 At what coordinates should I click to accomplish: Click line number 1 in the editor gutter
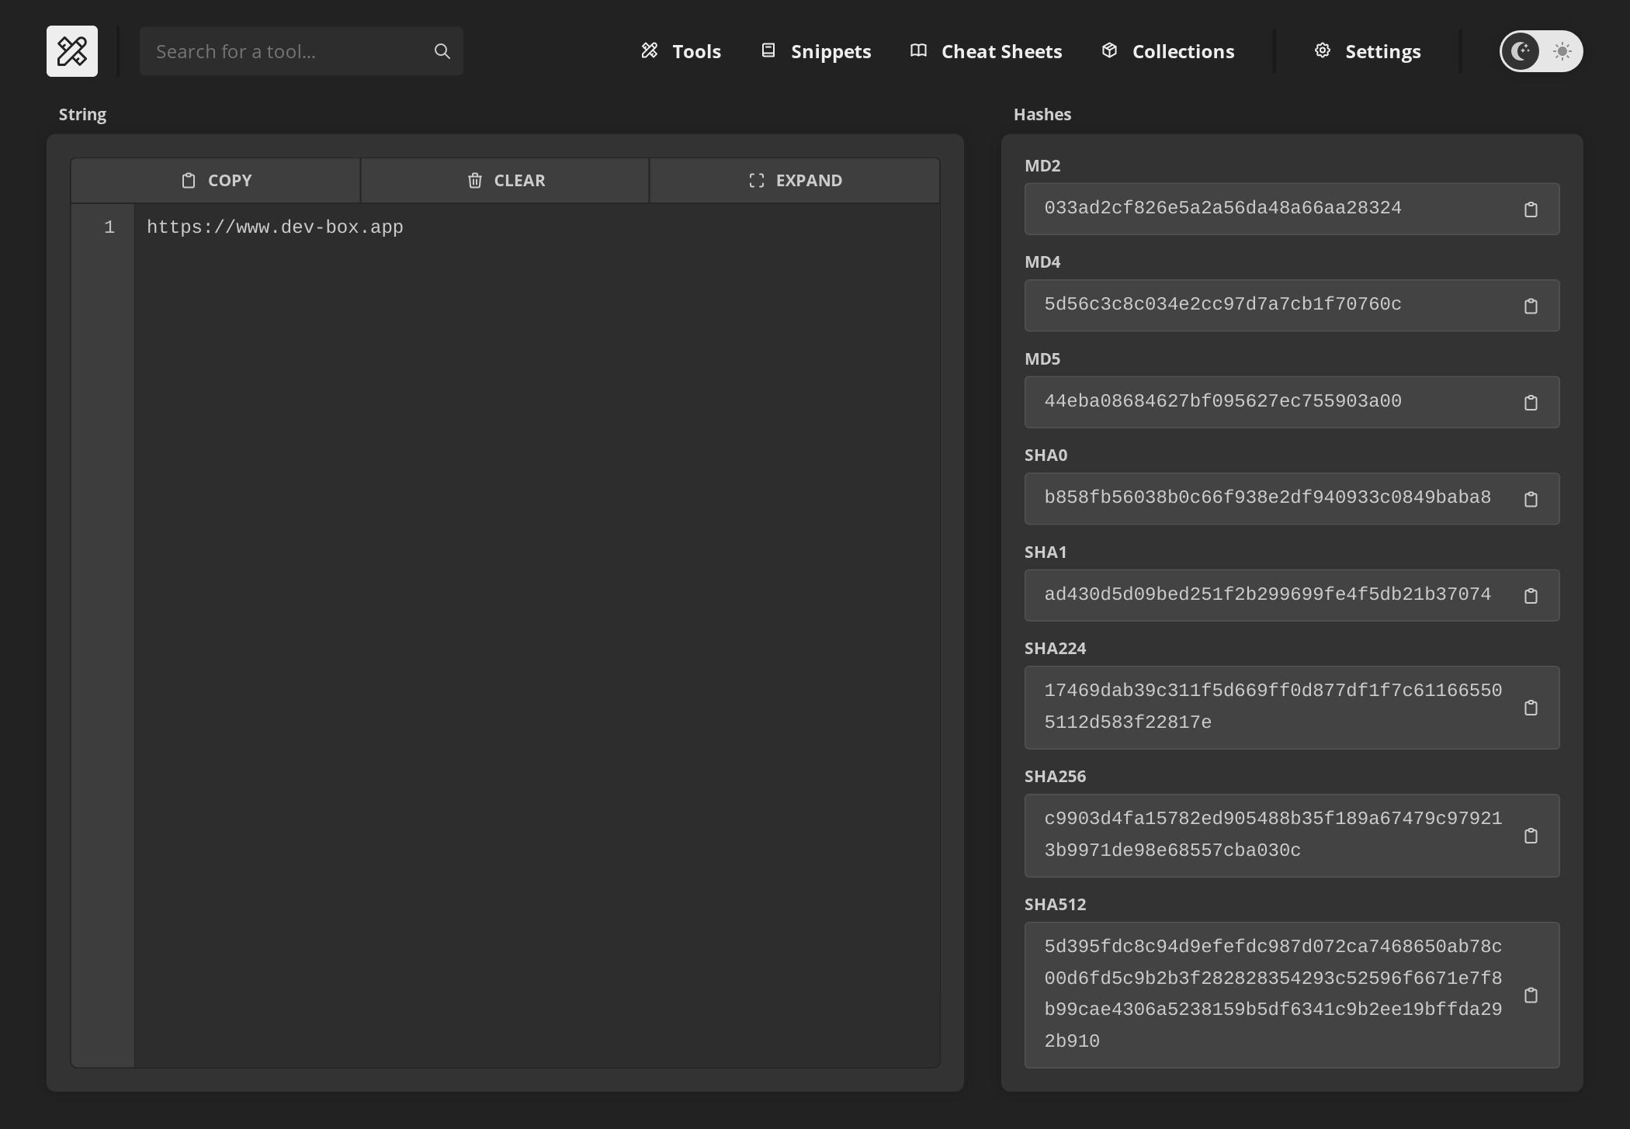[109, 227]
